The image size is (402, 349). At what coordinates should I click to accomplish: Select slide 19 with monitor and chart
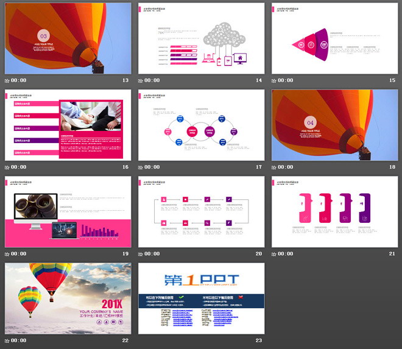pyautogui.click(x=68, y=212)
